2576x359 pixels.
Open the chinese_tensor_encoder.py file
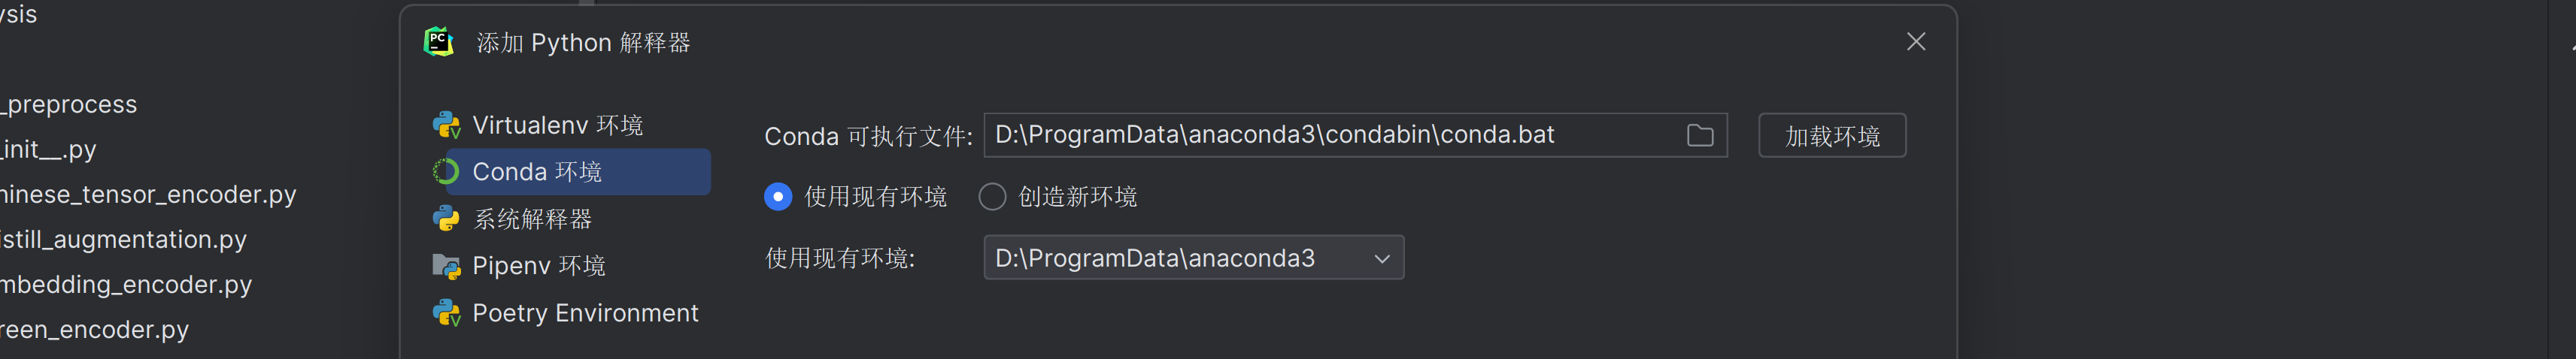148,195
